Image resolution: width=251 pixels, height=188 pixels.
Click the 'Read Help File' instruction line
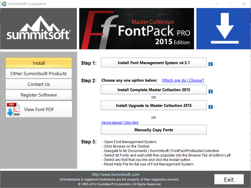pyautogui.click(x=147, y=164)
